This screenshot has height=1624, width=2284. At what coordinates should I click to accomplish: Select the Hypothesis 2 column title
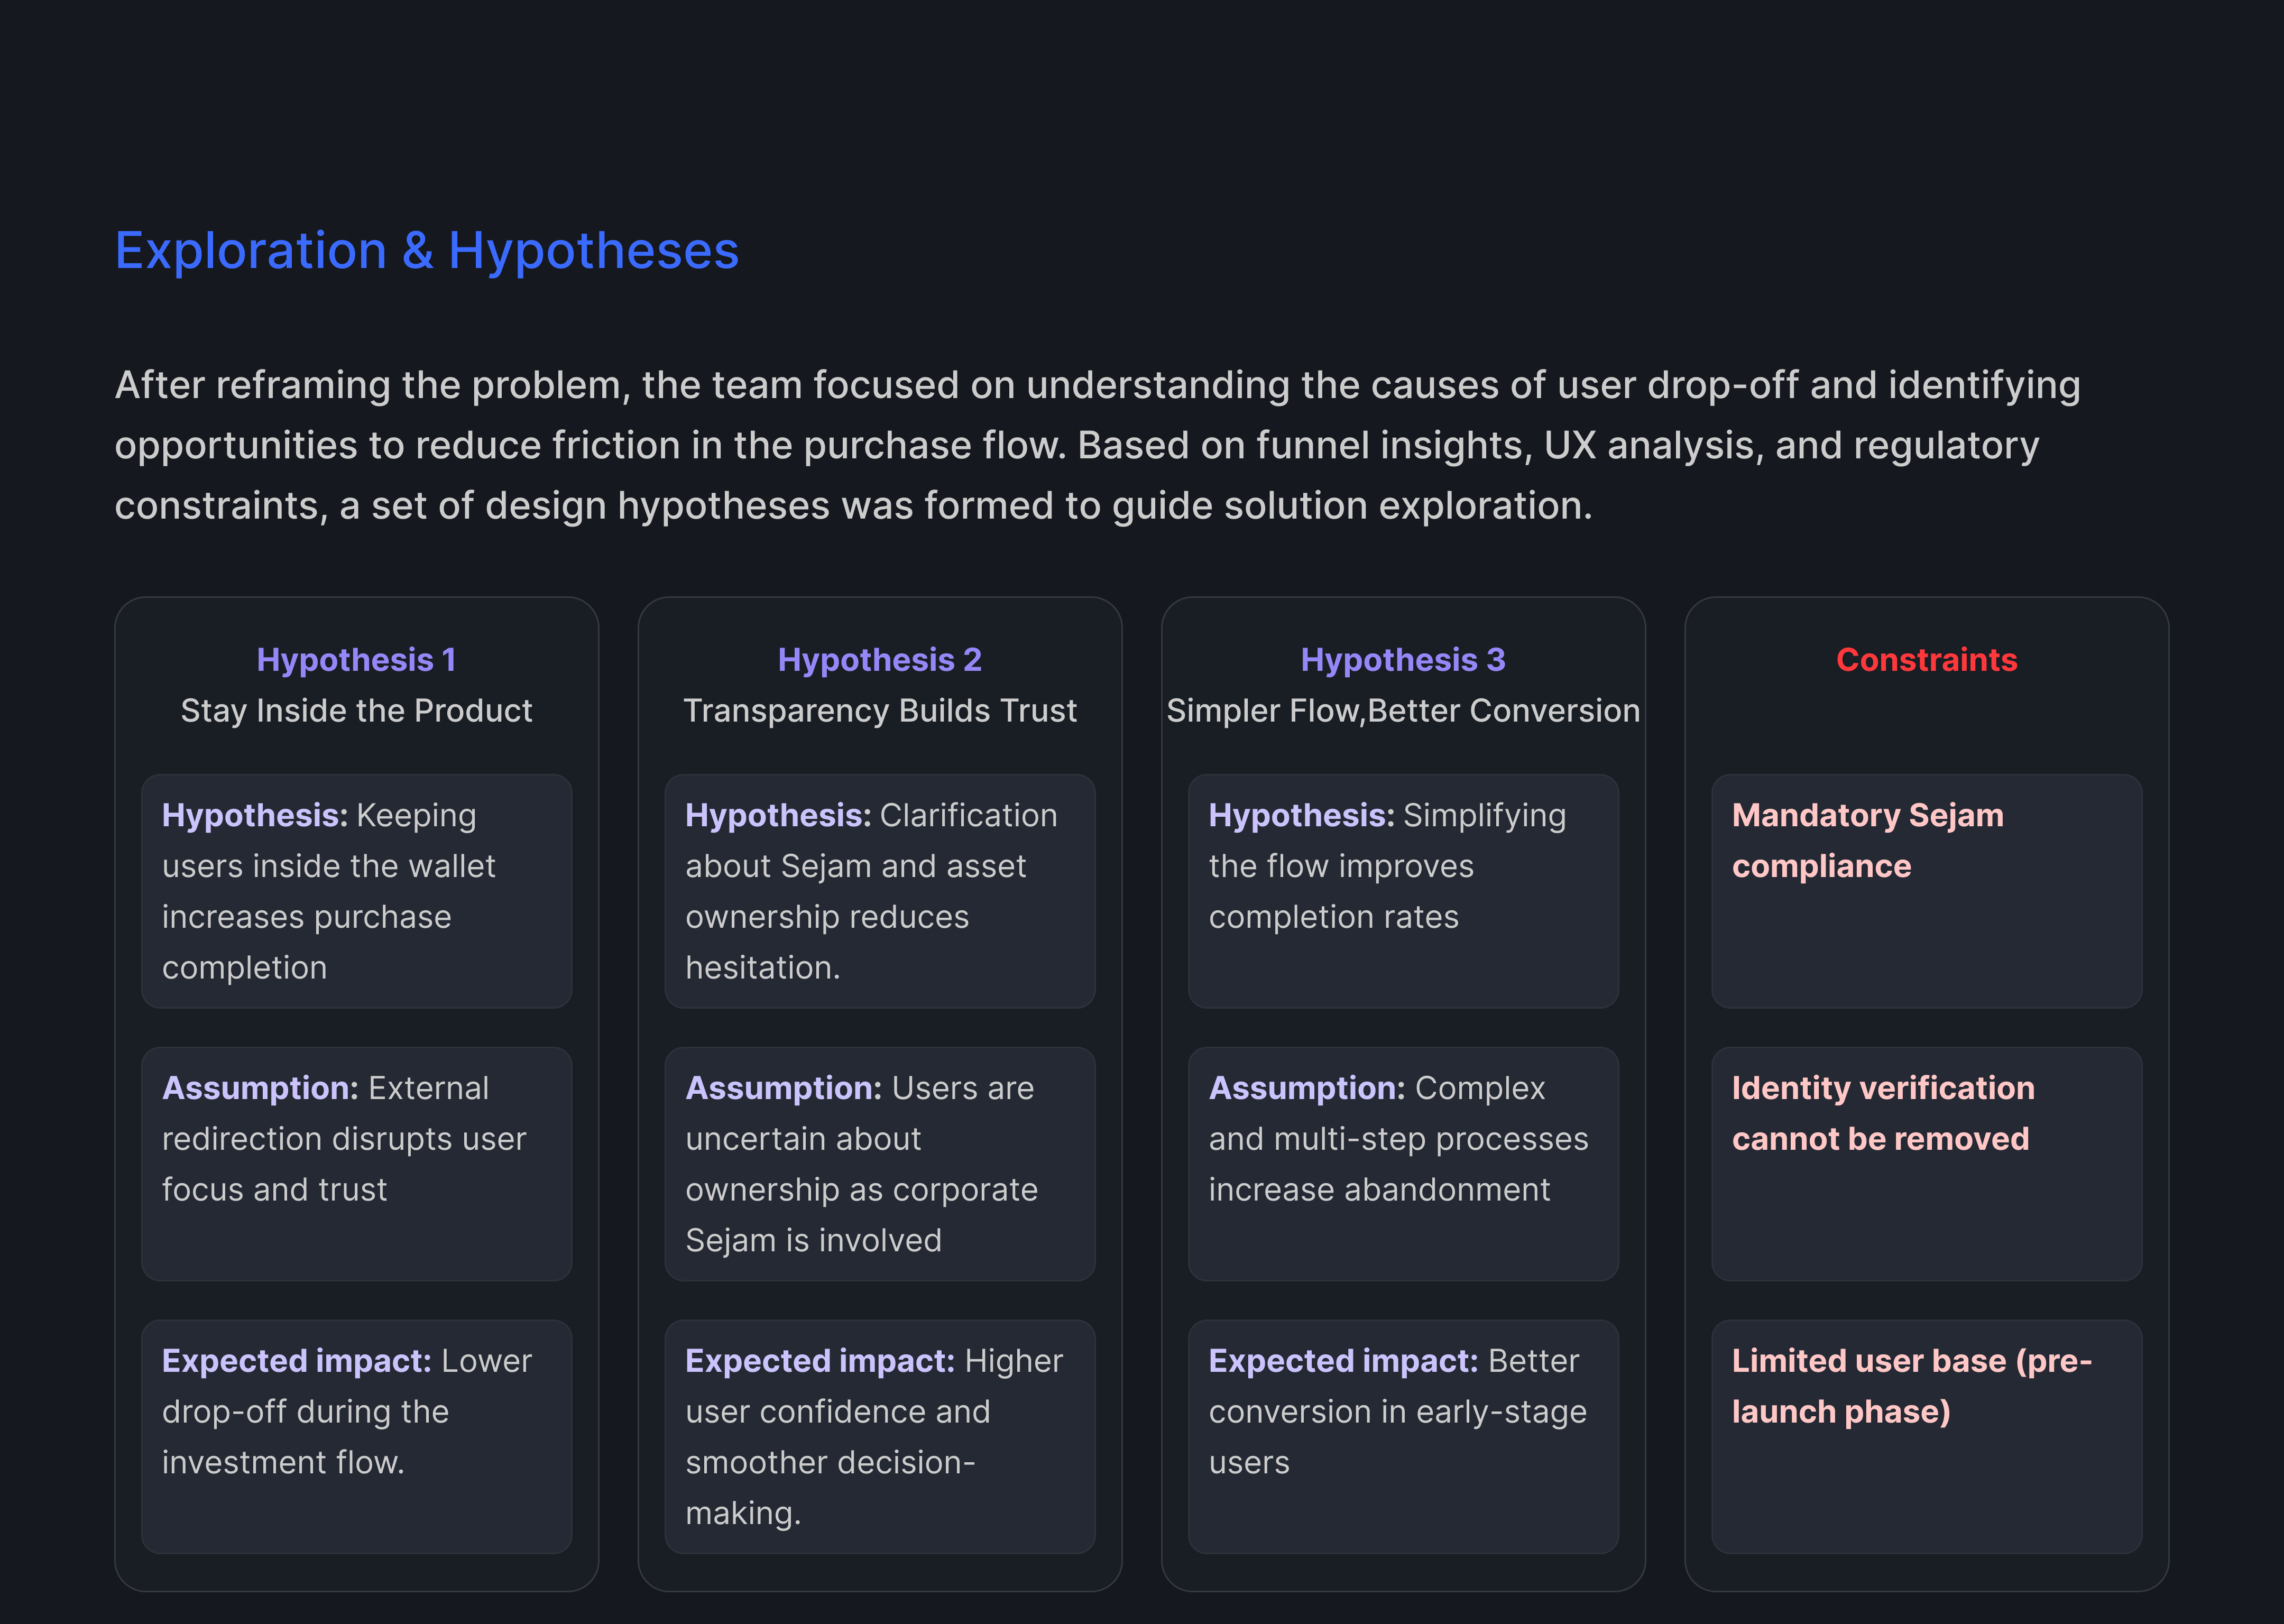tap(880, 660)
